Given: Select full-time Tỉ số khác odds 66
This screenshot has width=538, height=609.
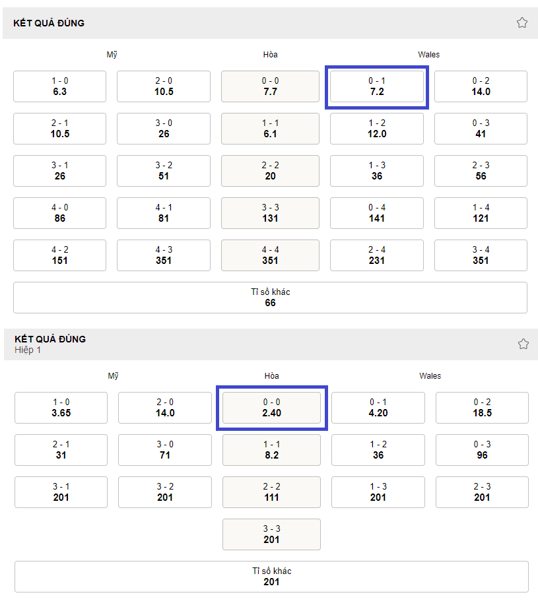Looking at the screenshot, I should 271,298.
